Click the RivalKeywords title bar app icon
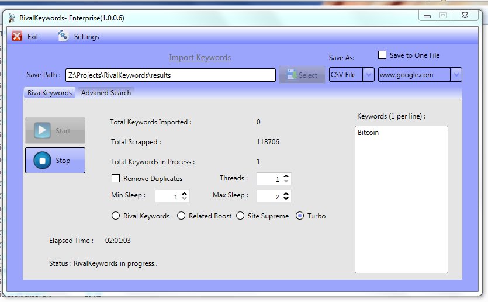488x302 pixels. (x=12, y=18)
